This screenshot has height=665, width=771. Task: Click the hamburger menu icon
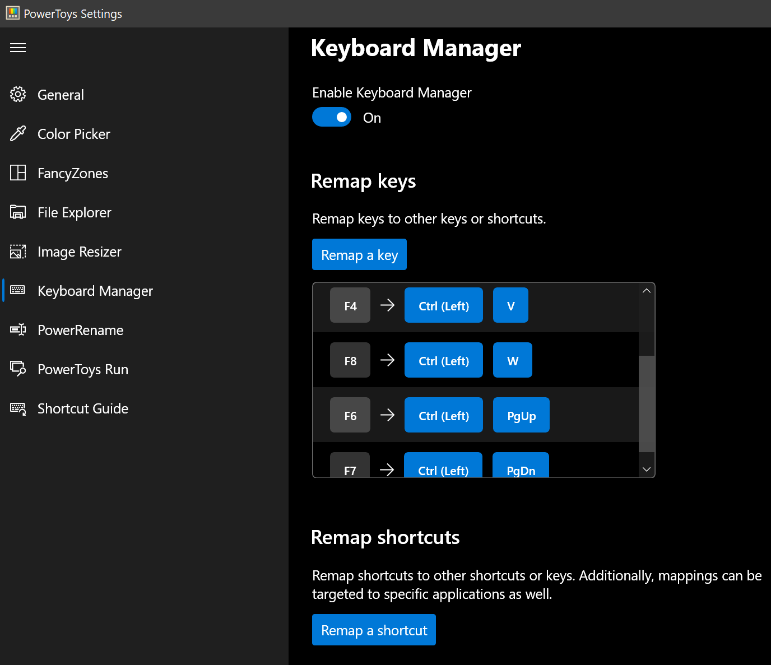pyautogui.click(x=18, y=48)
